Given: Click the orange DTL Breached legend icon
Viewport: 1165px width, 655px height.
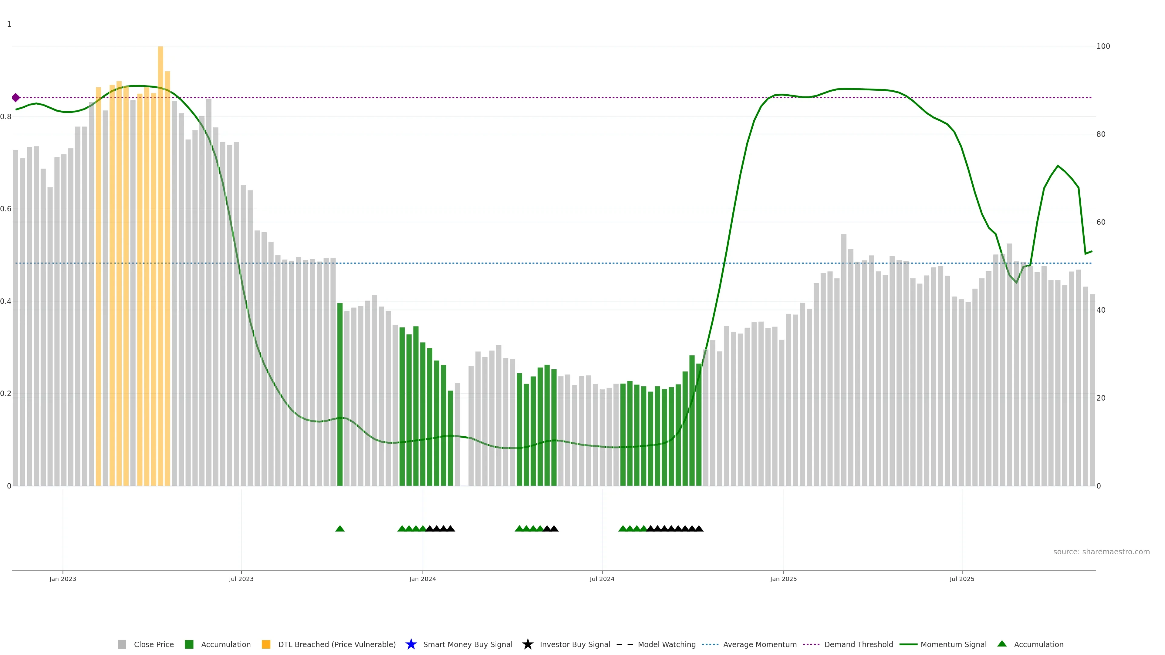Looking at the screenshot, I should point(266,644).
